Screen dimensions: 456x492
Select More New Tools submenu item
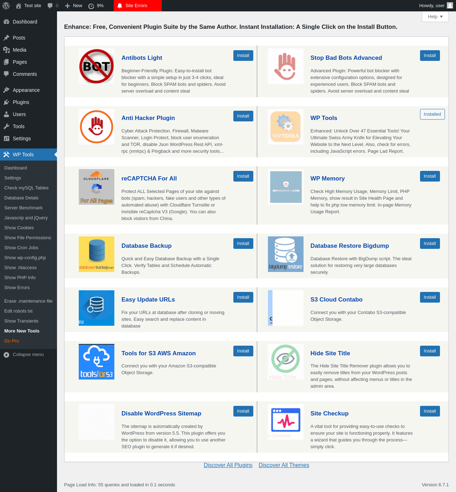click(22, 331)
